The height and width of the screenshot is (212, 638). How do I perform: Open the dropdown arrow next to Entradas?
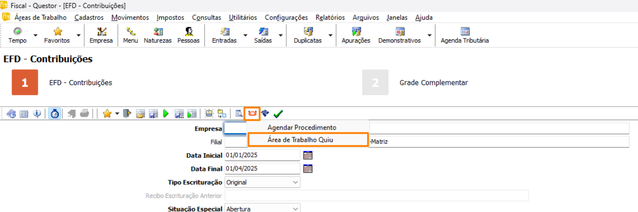(245, 35)
